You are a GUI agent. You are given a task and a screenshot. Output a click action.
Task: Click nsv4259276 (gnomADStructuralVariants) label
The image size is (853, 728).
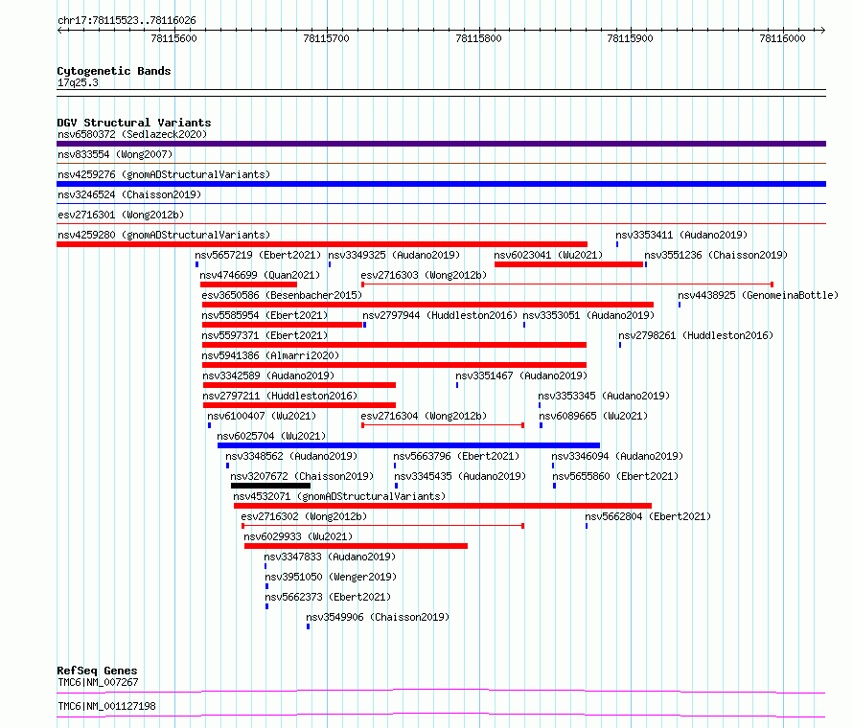pyautogui.click(x=164, y=174)
